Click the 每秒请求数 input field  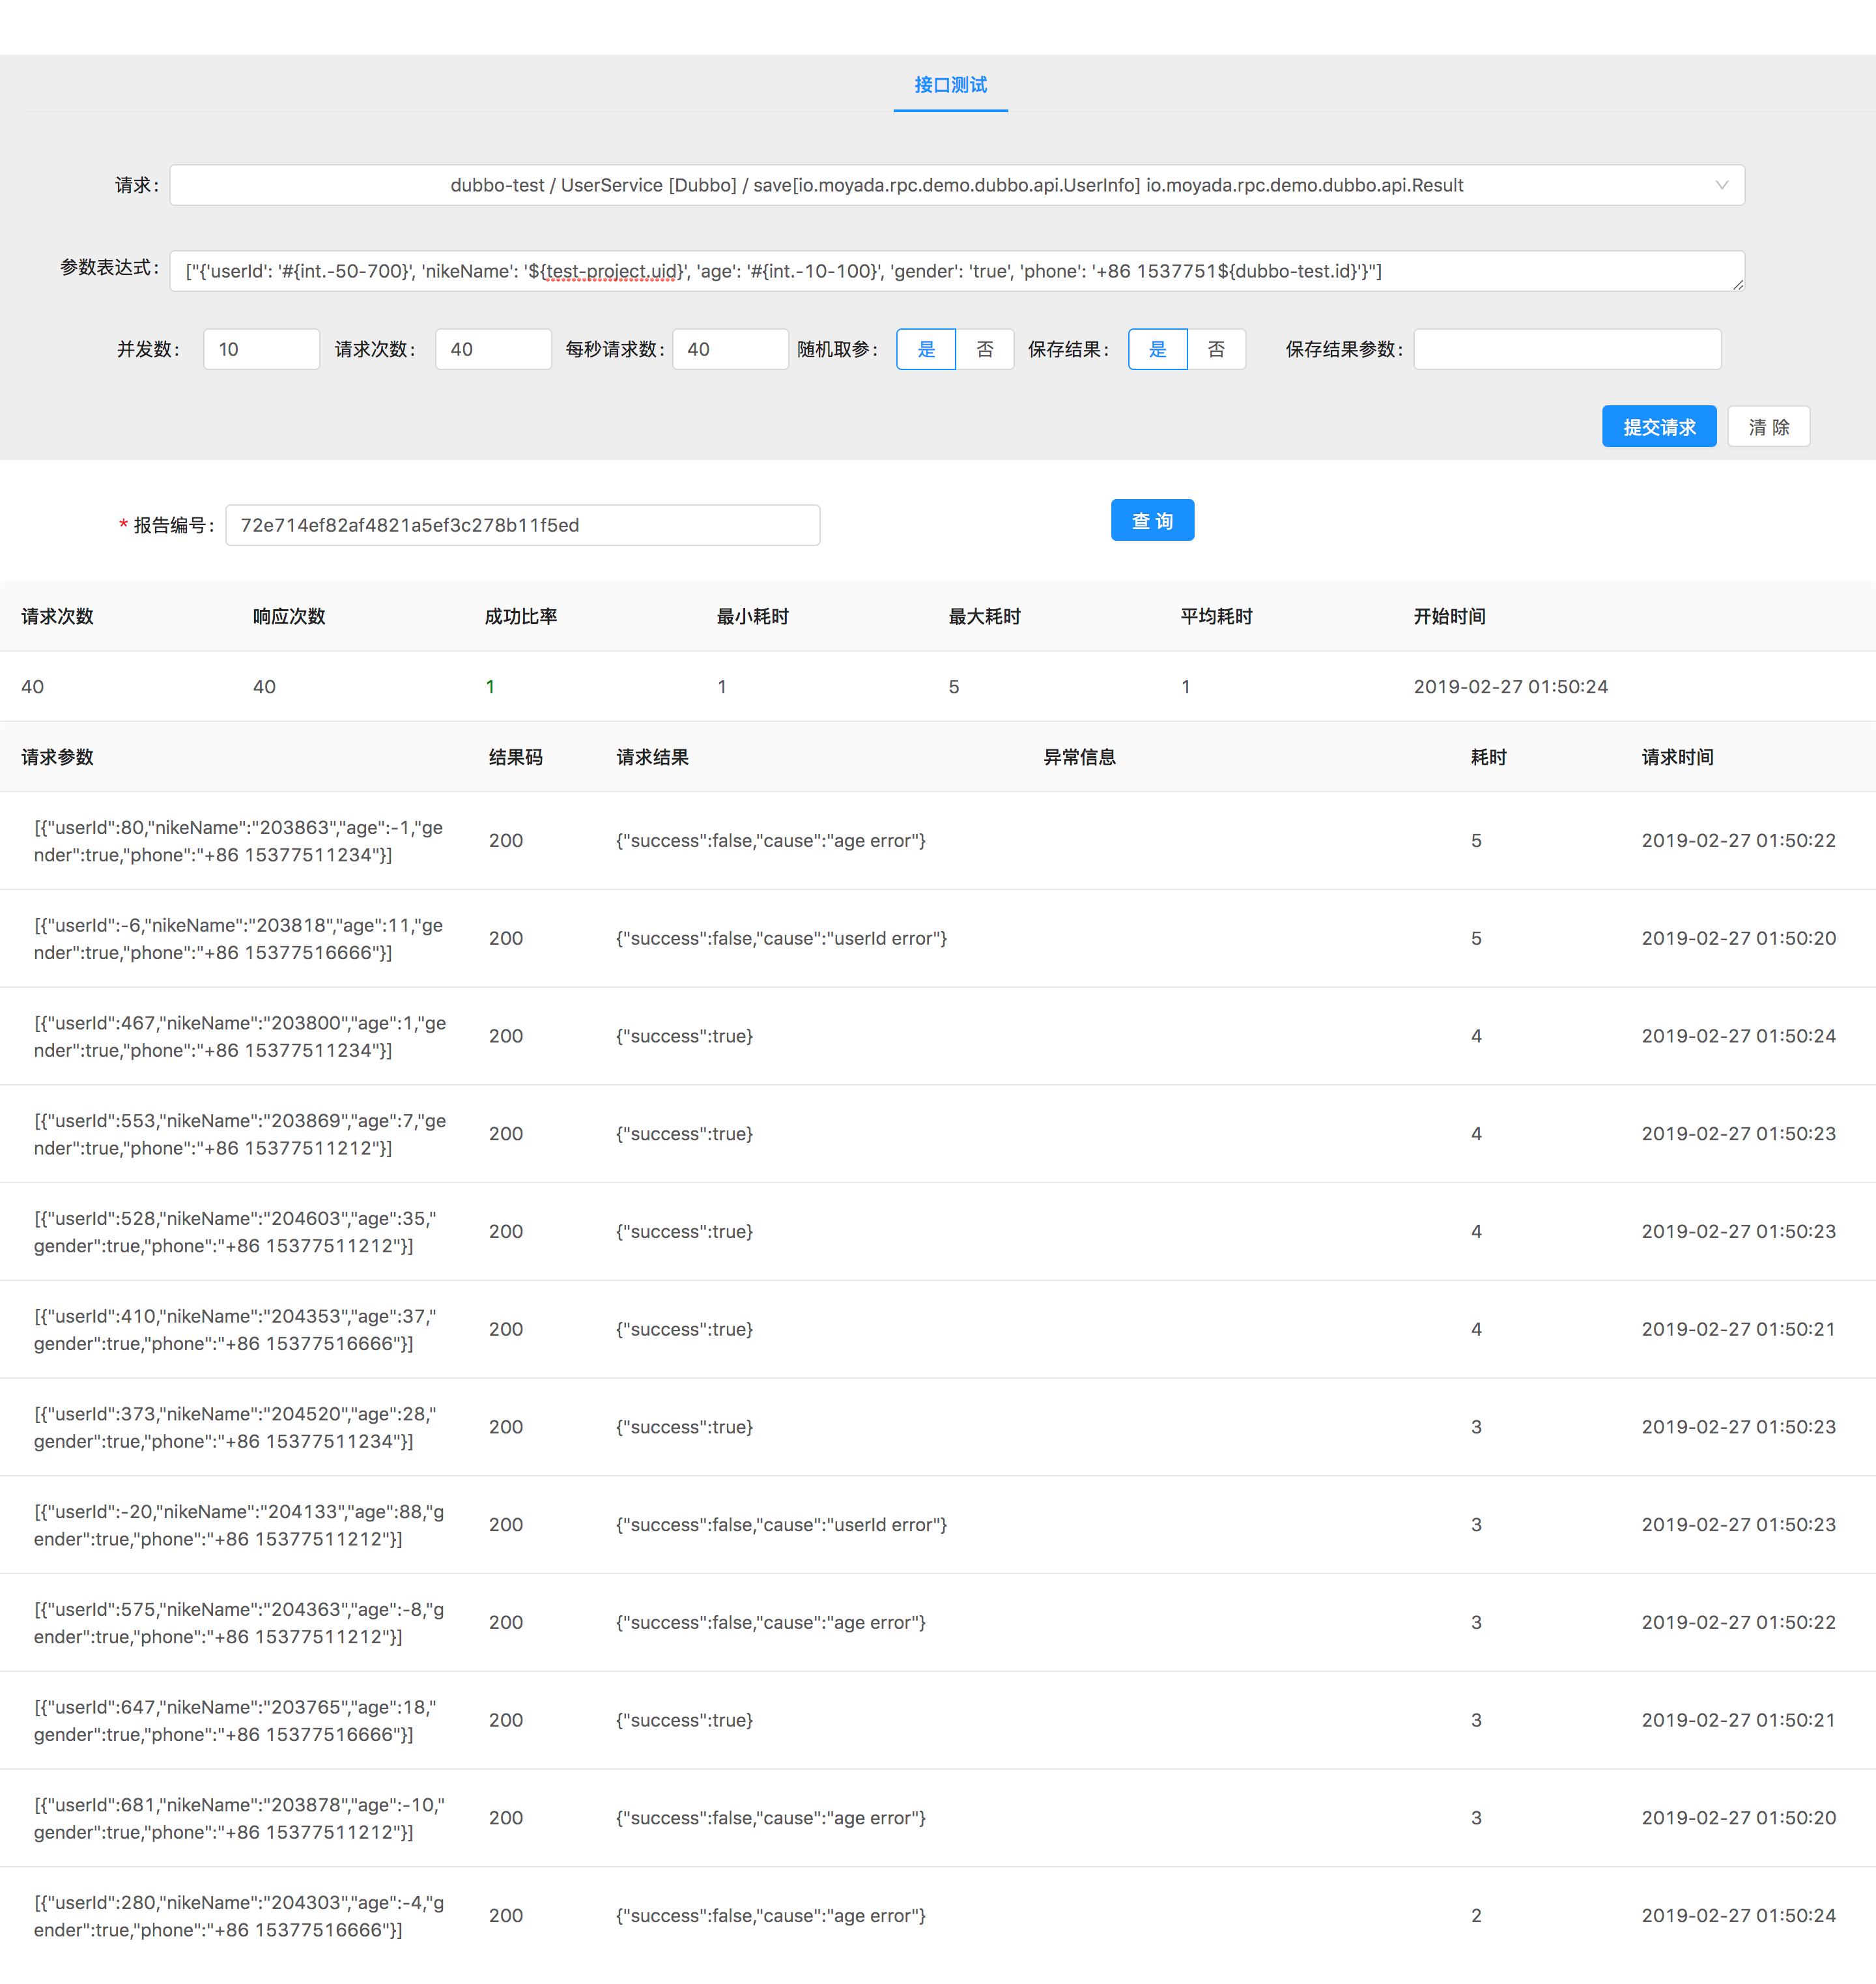(x=730, y=349)
